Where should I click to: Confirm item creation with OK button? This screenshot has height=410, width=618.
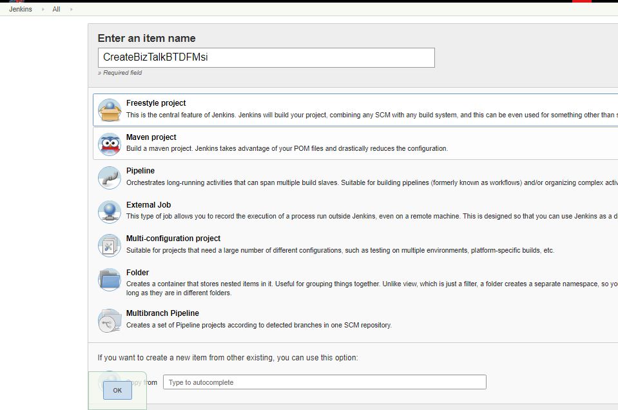117,390
